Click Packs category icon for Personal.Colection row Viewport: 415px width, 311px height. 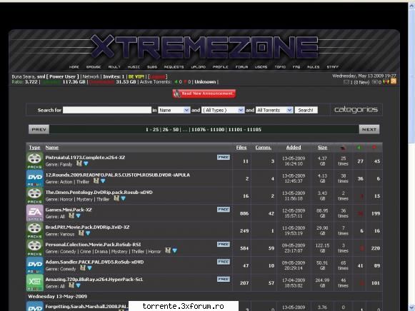coord(35,248)
